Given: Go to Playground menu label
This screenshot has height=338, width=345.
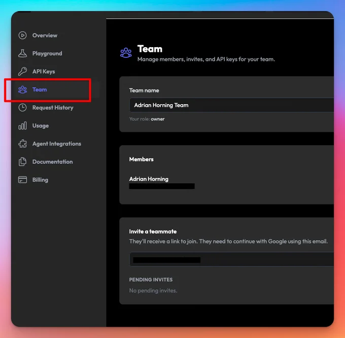Looking at the screenshot, I should pos(47,53).
